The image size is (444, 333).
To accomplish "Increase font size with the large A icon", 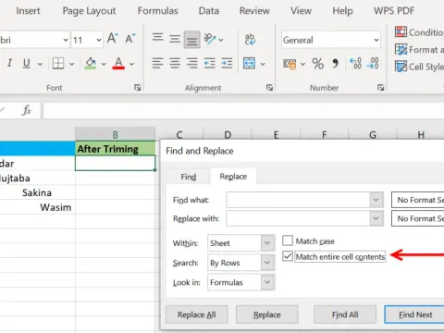I will pos(113,39).
